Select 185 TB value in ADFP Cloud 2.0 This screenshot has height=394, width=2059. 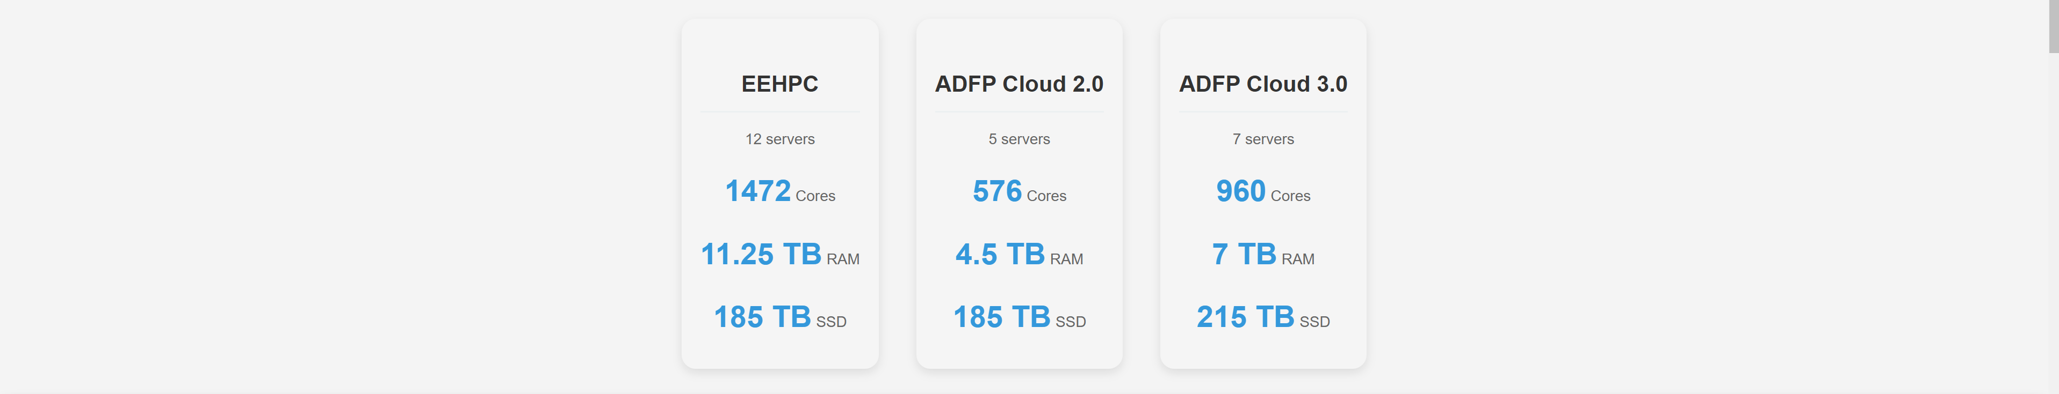pyautogui.click(x=1001, y=317)
